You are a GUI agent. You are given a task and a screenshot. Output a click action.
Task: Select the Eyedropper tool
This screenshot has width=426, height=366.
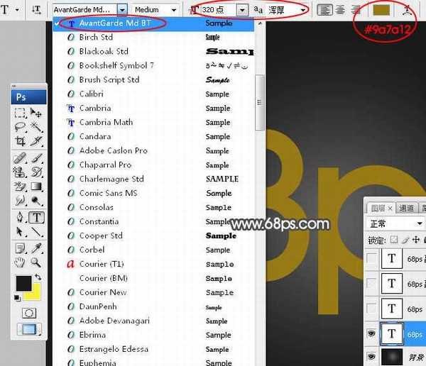pyautogui.click(x=36, y=248)
